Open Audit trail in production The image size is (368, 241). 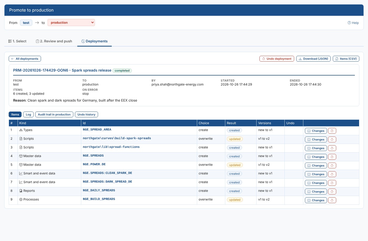[x=54, y=114]
